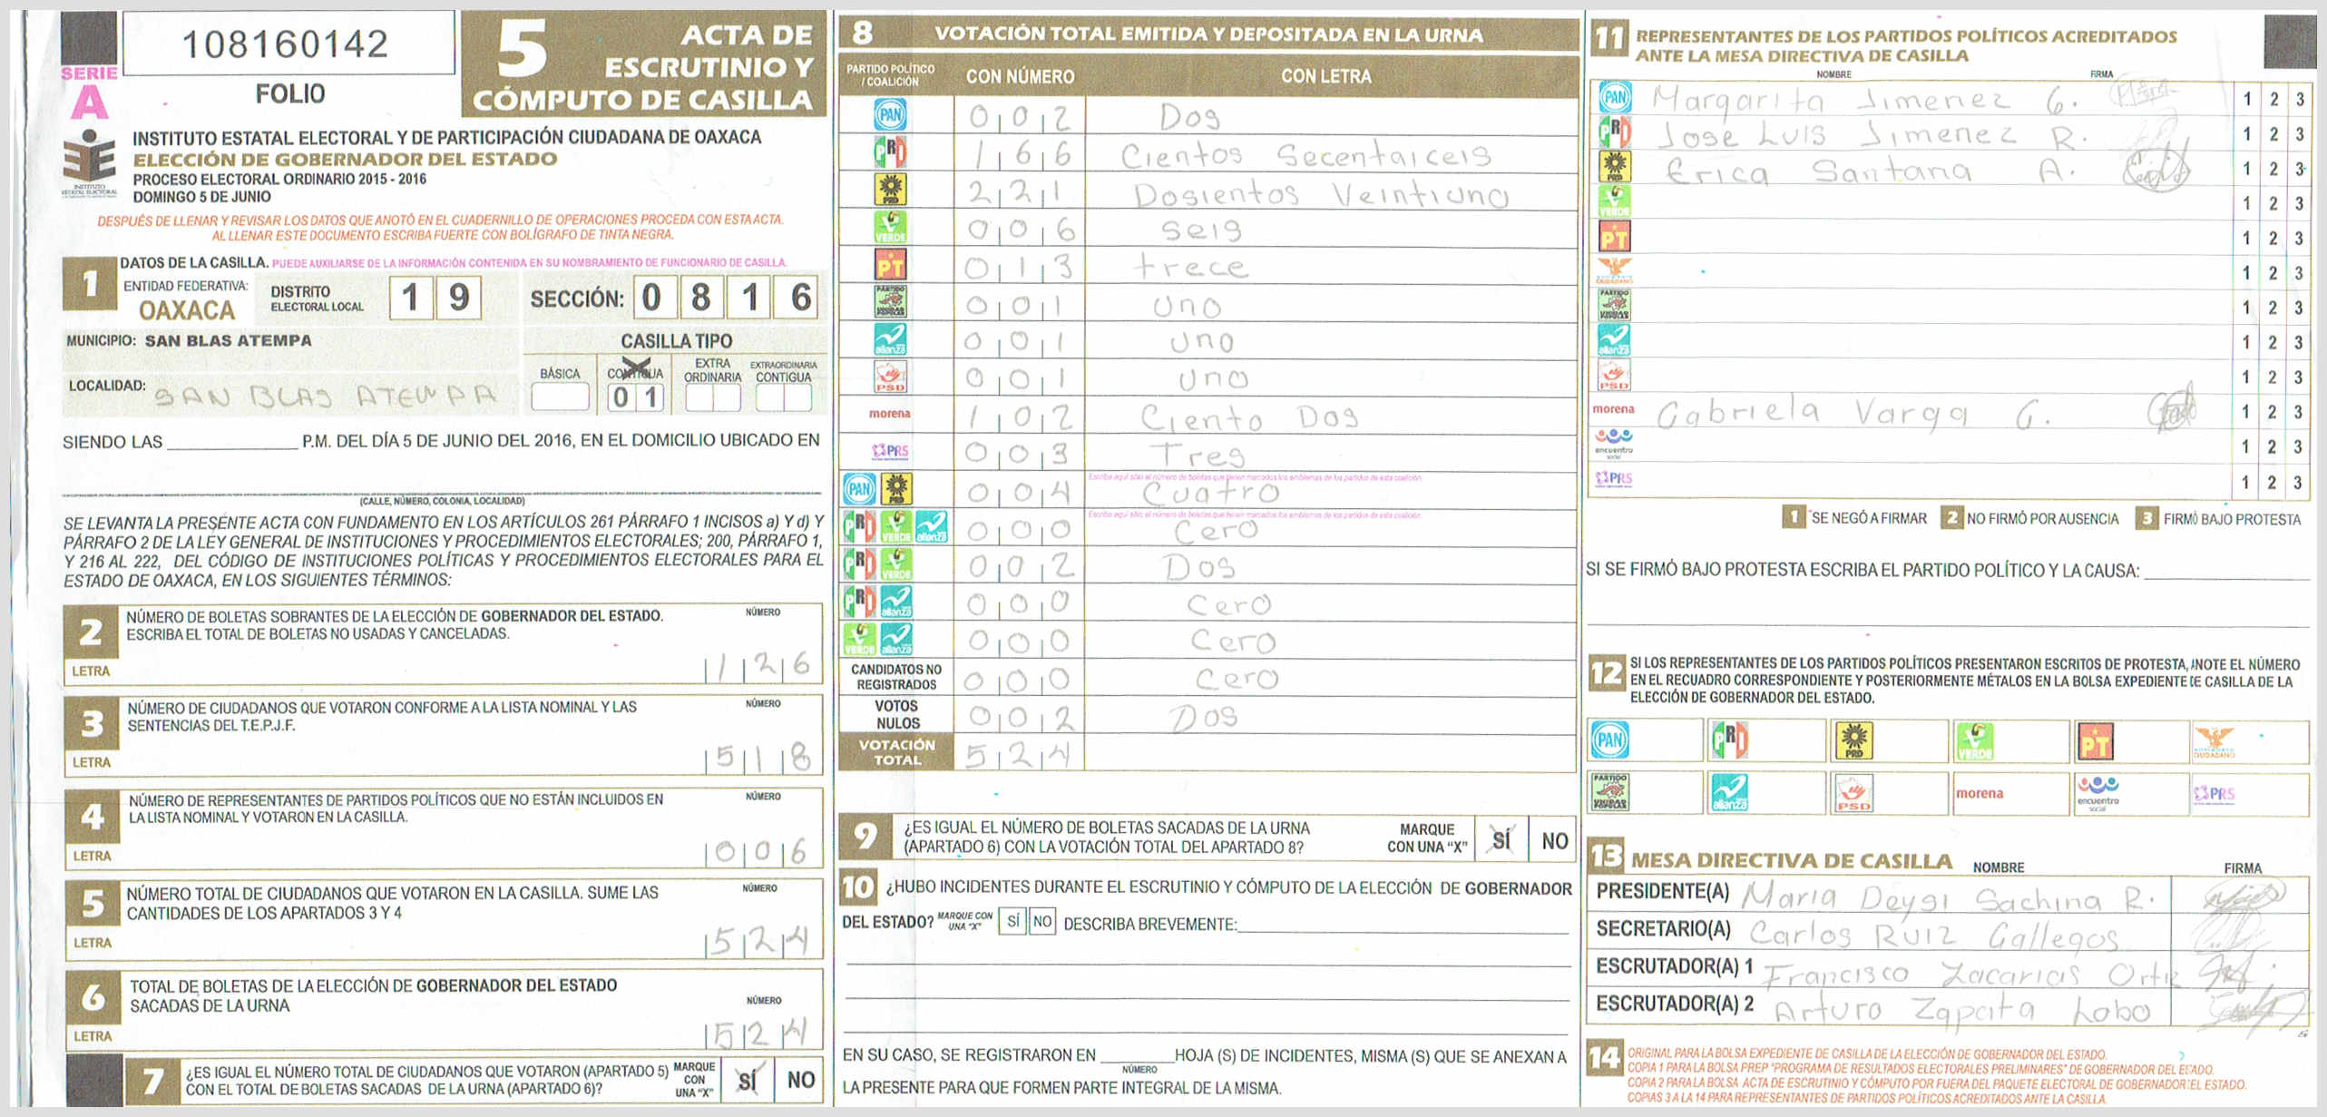Click the PAN-PRD coalition logos row
Screen dimensions: 2327x1117
click(x=877, y=490)
